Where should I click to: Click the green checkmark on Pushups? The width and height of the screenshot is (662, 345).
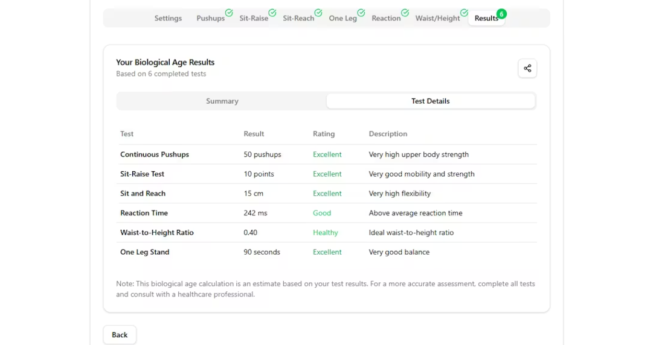tap(229, 13)
